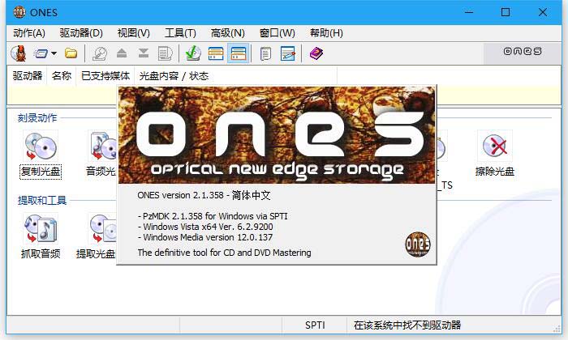
Task: Click the round ONES logo on splash
Action: 417,244
